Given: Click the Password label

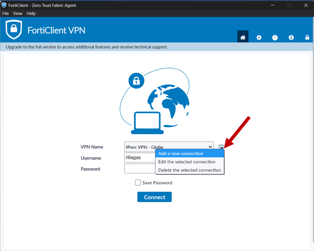Looking at the screenshot, I should coord(90,169).
